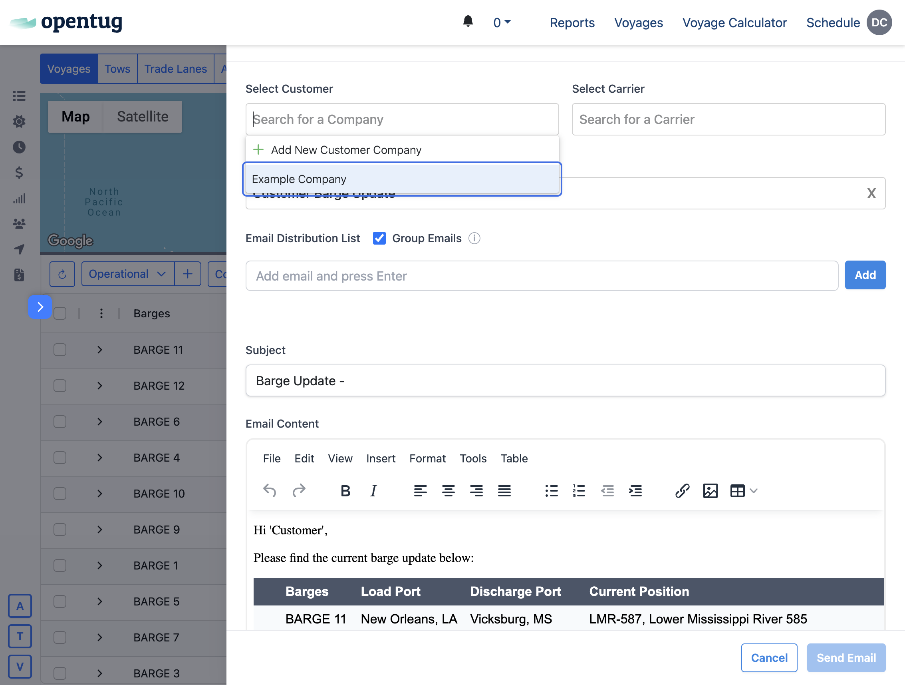Click the insert image icon in editor

pyautogui.click(x=710, y=490)
